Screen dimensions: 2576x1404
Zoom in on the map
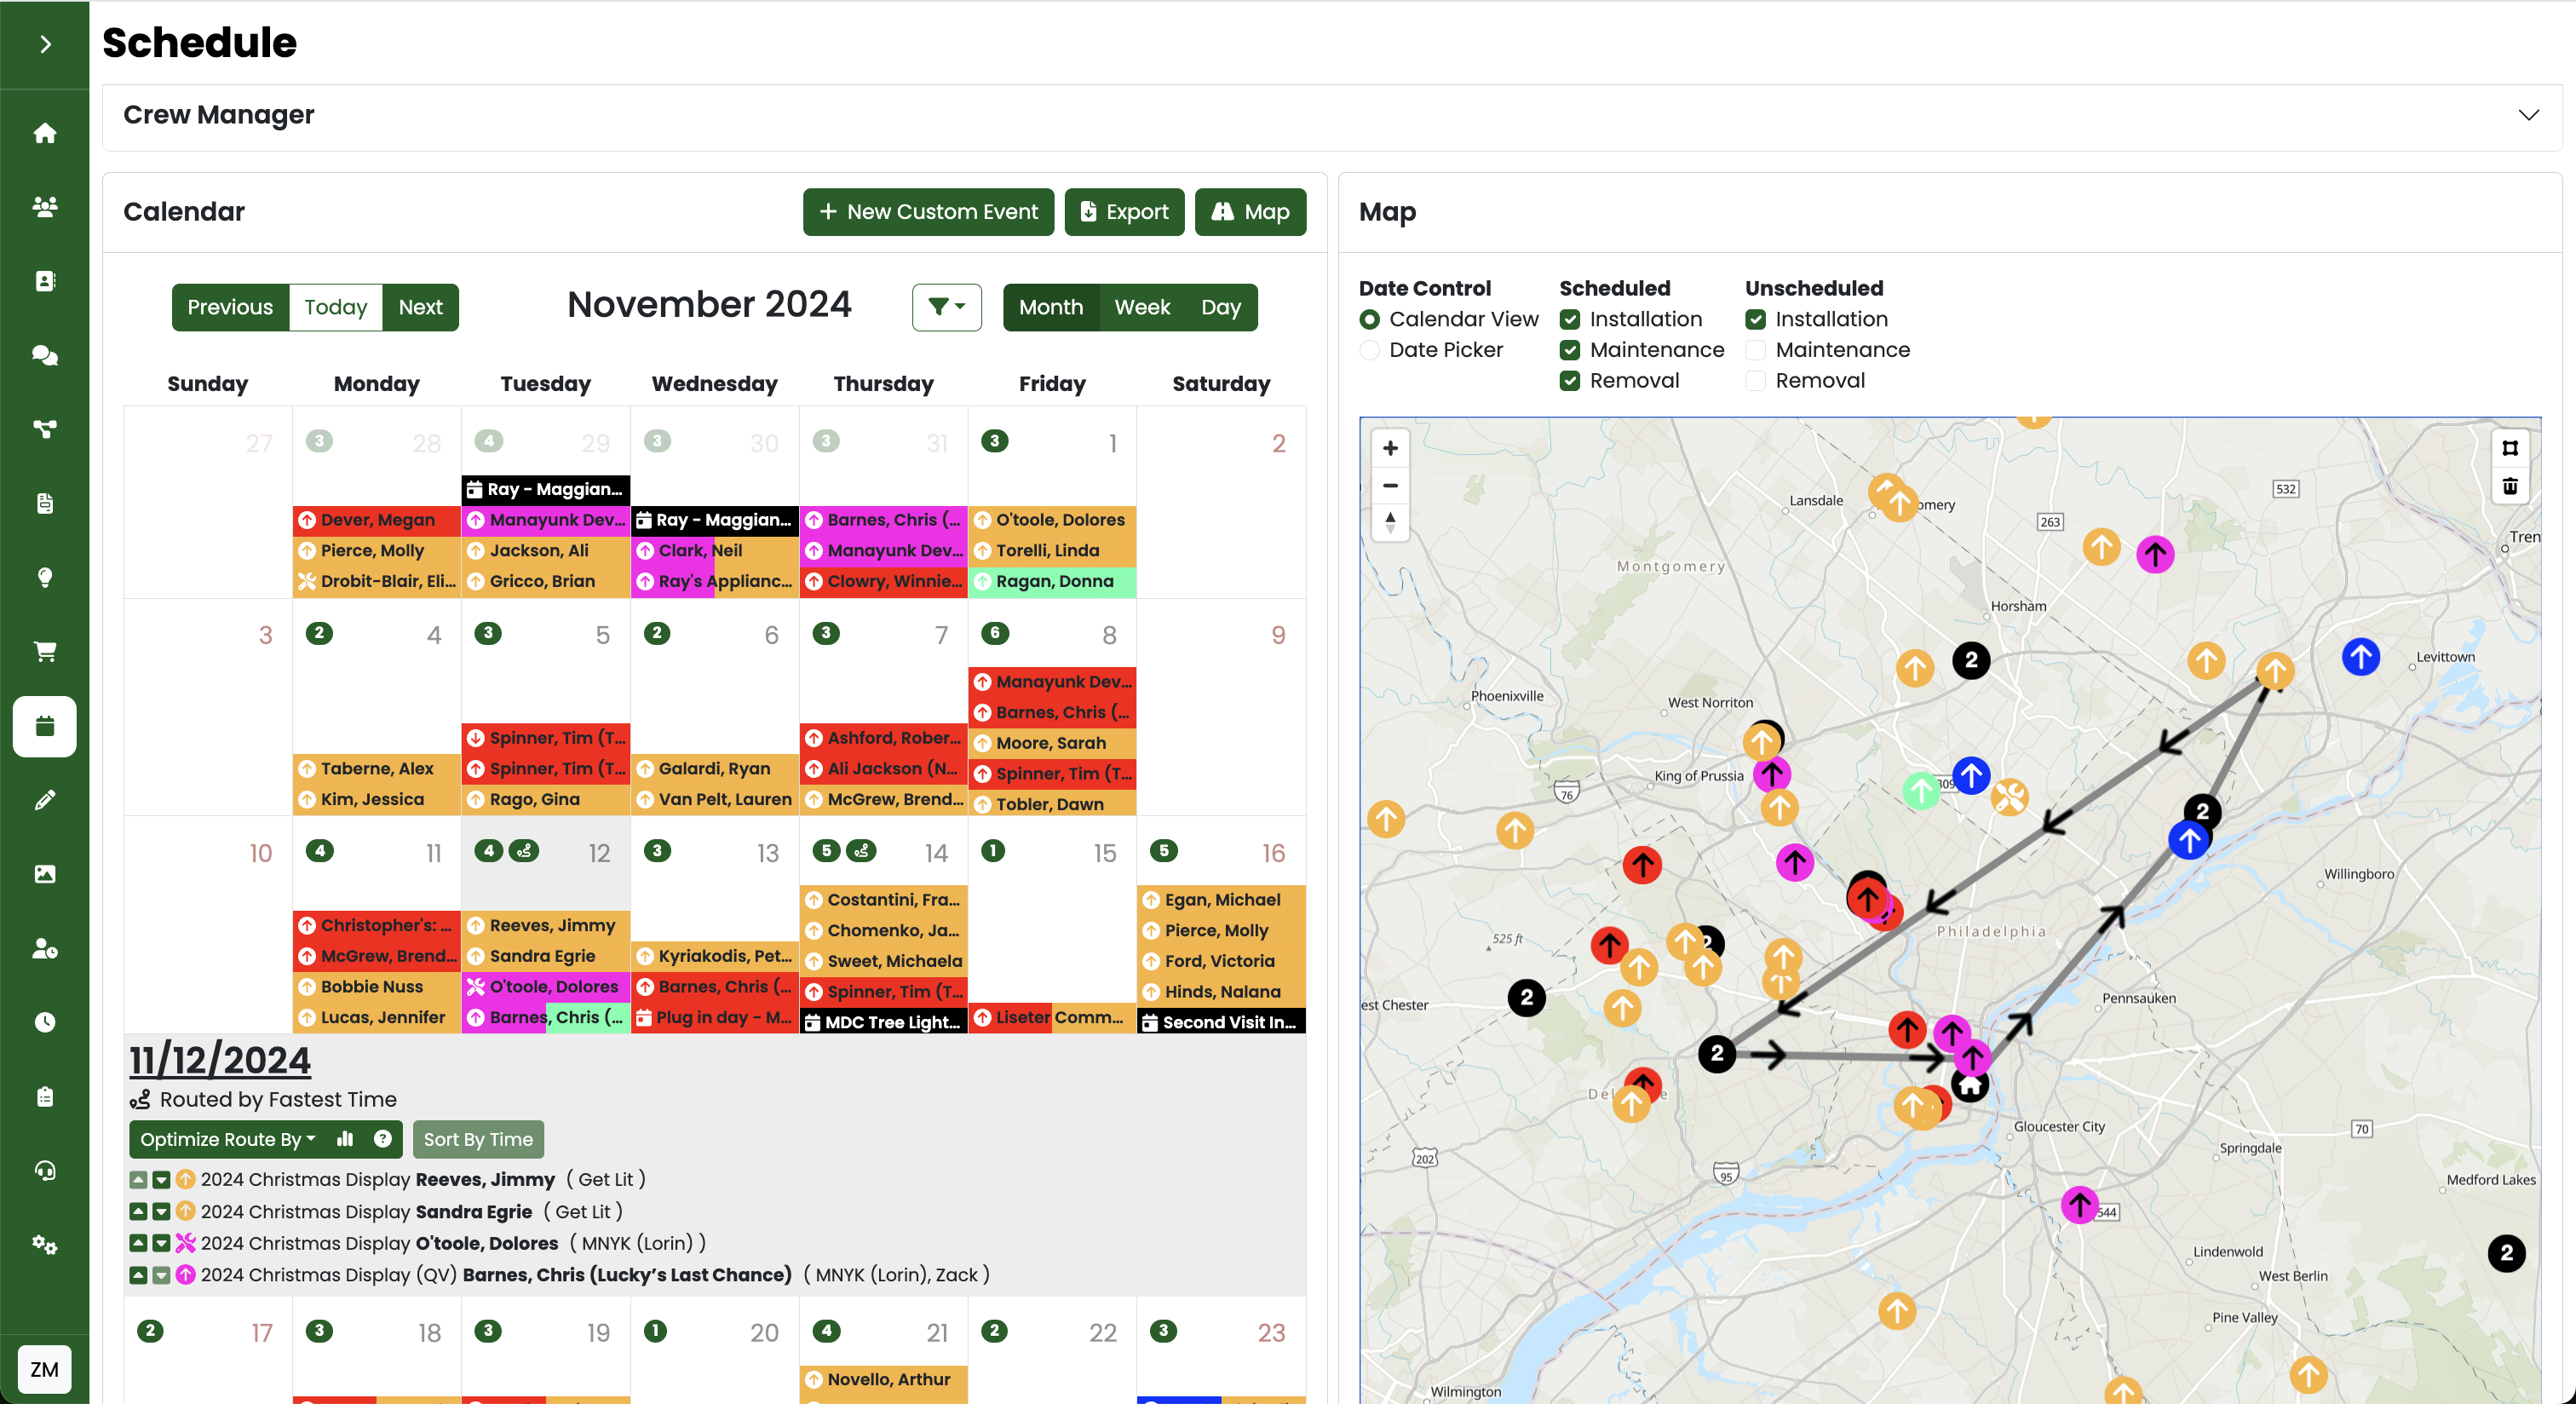[1390, 448]
